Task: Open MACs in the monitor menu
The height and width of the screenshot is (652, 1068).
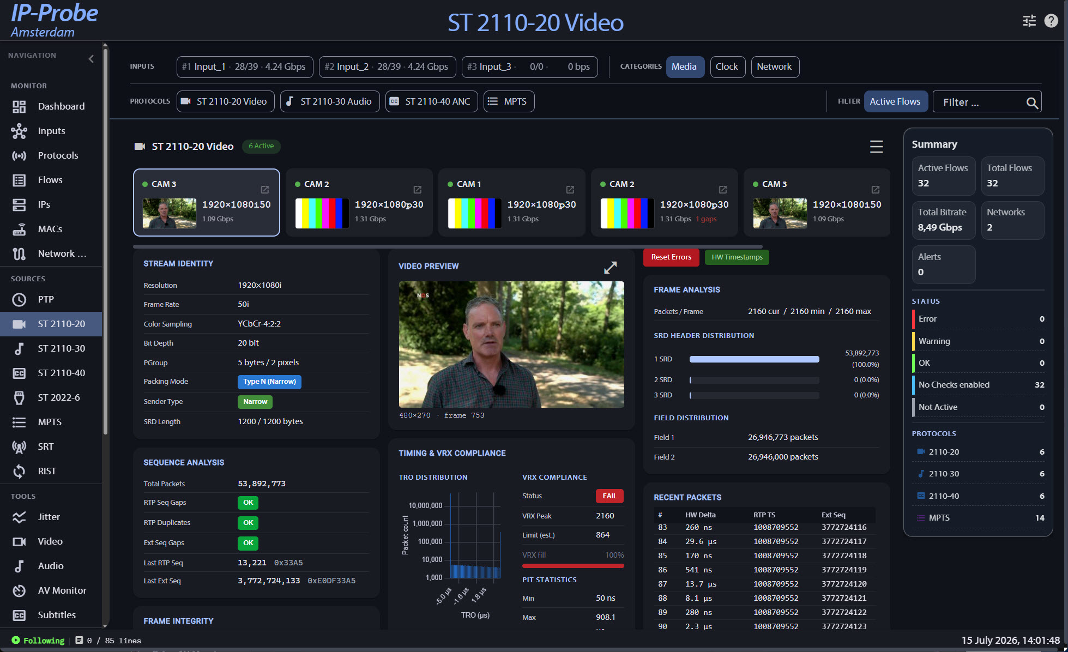Action: click(51, 229)
